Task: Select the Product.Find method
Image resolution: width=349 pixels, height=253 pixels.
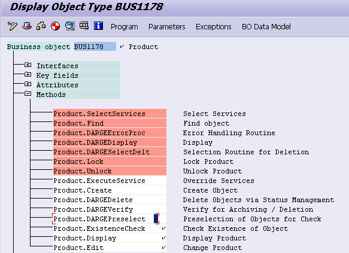Action: point(110,123)
